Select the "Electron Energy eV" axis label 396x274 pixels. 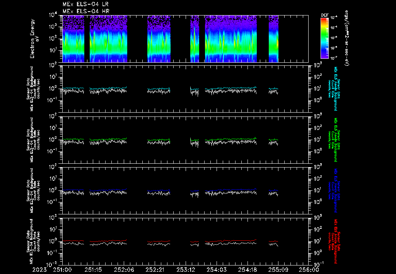coord(34,38)
